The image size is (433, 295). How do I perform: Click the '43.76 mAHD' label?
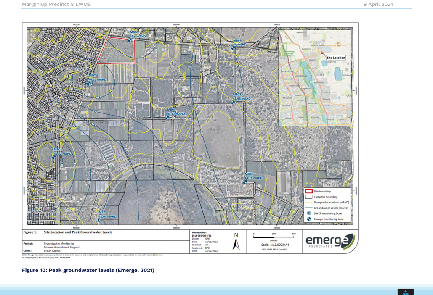(x=253, y=178)
